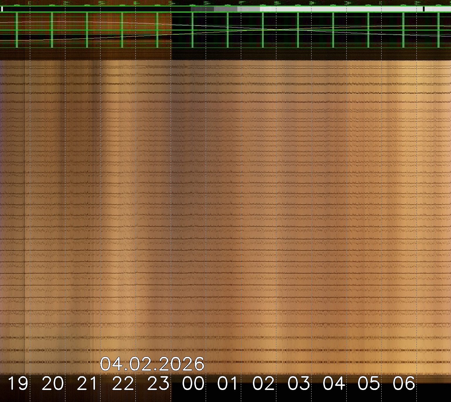Click the 22 hour label
The width and height of the screenshot is (451, 402).
[x=123, y=384]
